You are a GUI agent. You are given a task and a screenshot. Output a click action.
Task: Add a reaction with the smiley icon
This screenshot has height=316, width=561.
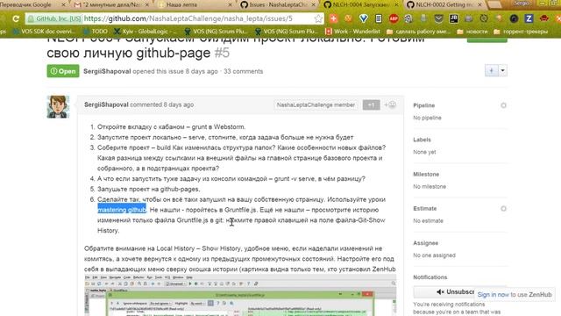click(390, 104)
